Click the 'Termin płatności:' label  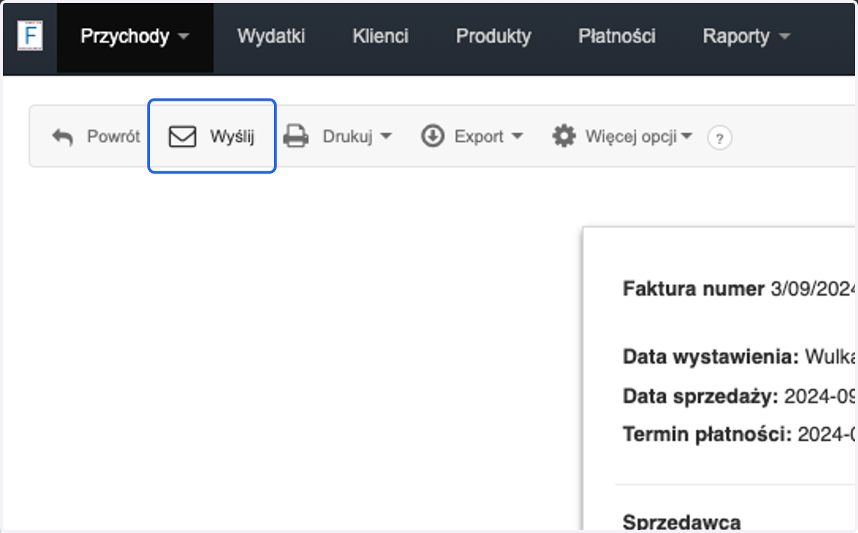[x=707, y=434]
